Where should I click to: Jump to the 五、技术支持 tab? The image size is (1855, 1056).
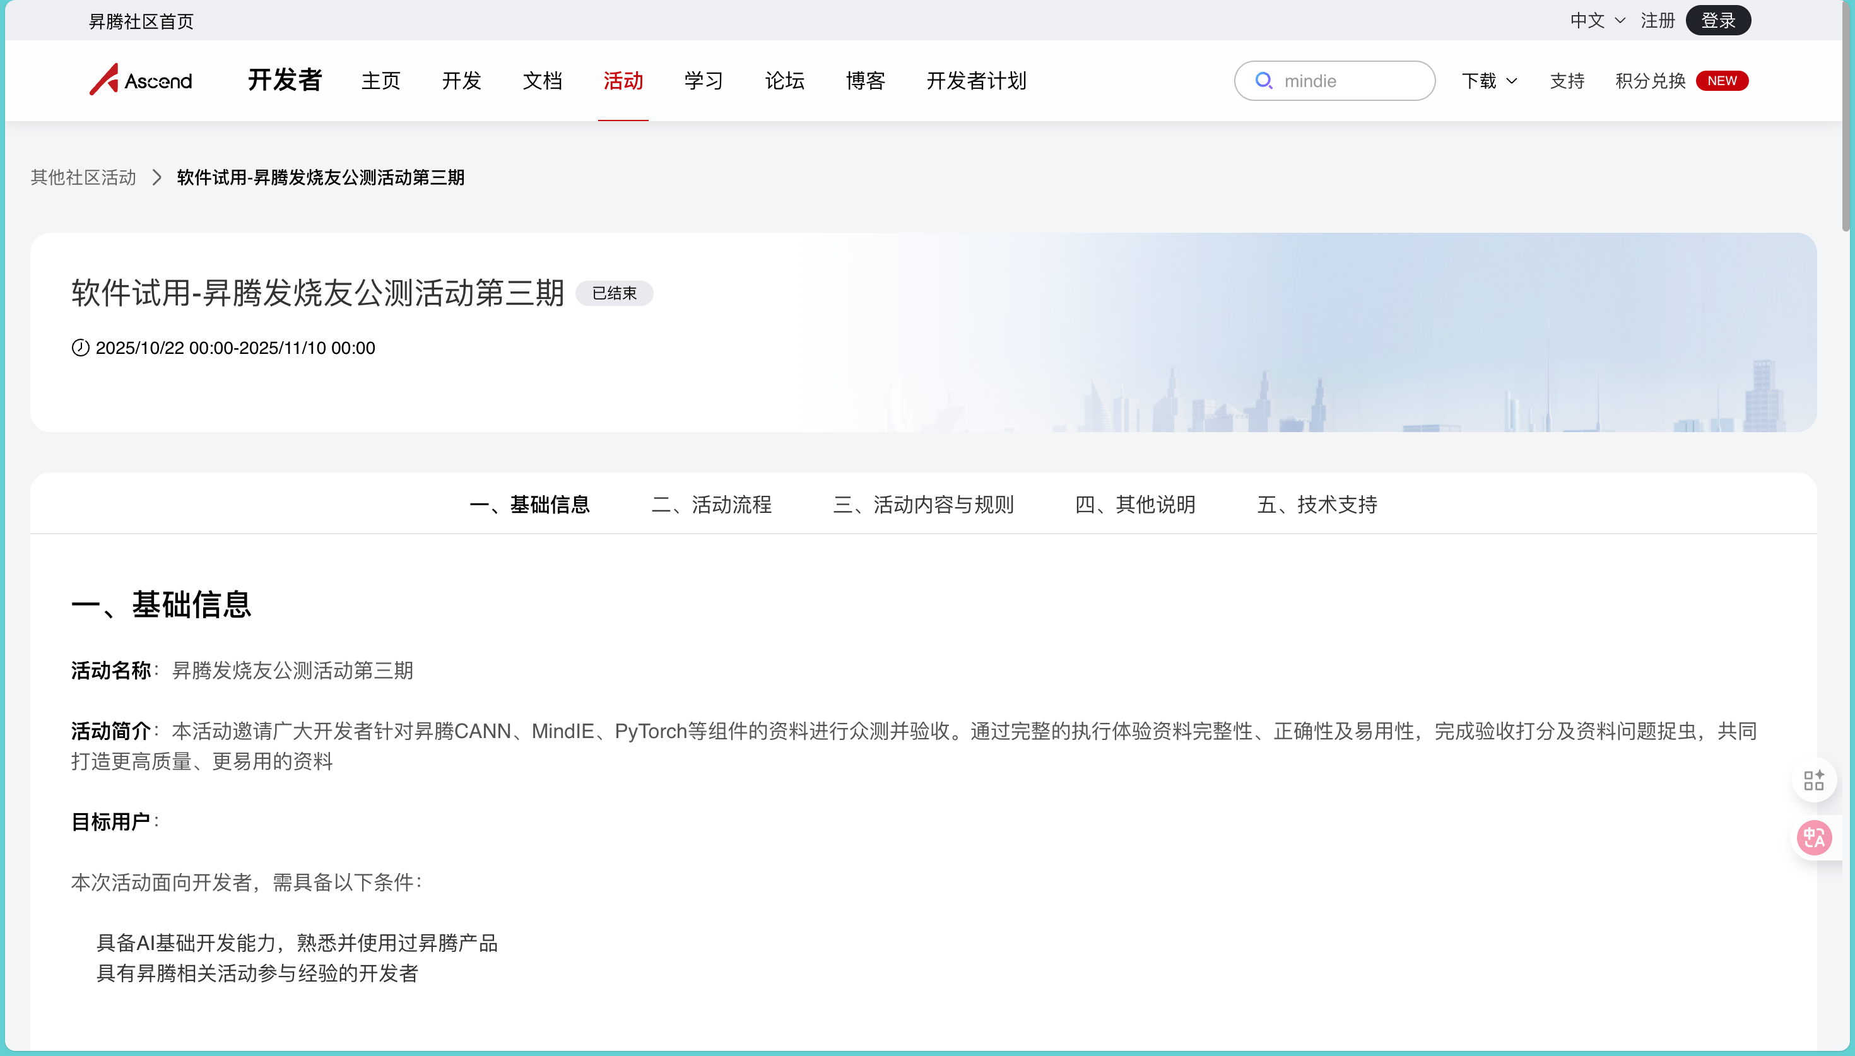(1317, 505)
